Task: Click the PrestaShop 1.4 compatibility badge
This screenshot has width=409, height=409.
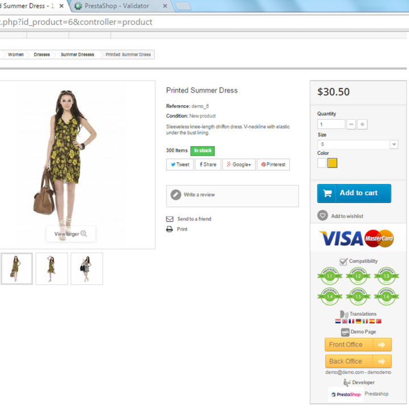Action: pos(329,297)
